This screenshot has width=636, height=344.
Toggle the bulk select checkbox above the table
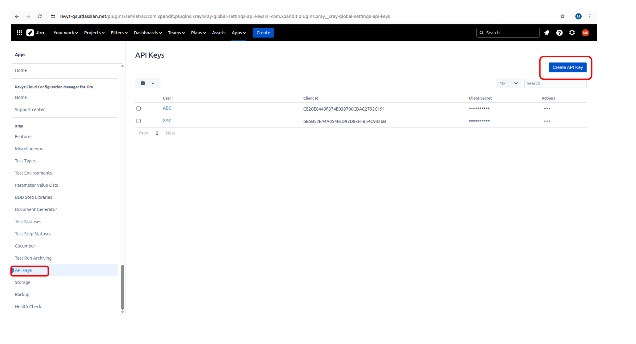pyautogui.click(x=143, y=83)
